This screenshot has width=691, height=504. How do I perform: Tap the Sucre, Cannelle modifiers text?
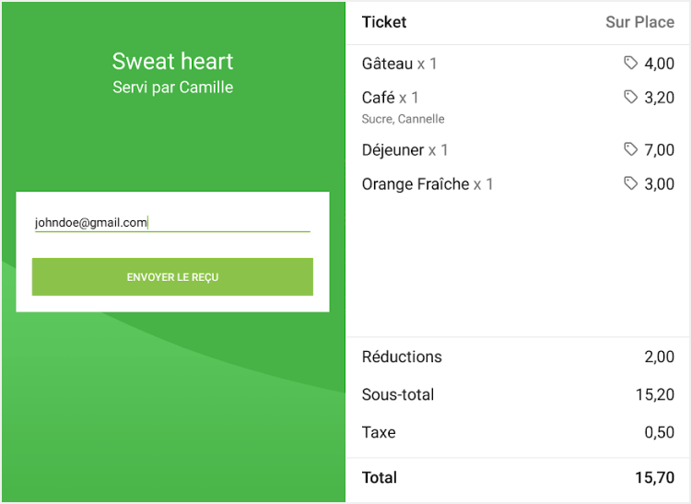tap(404, 119)
